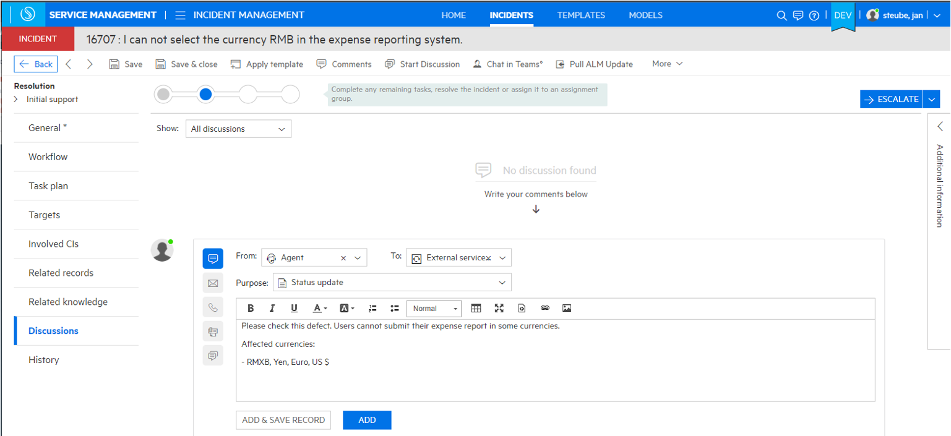Insert a table into the comment
The width and height of the screenshot is (951, 436).
tap(476, 307)
